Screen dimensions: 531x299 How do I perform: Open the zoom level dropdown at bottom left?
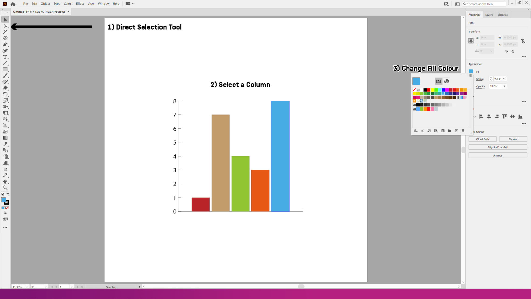point(27,287)
